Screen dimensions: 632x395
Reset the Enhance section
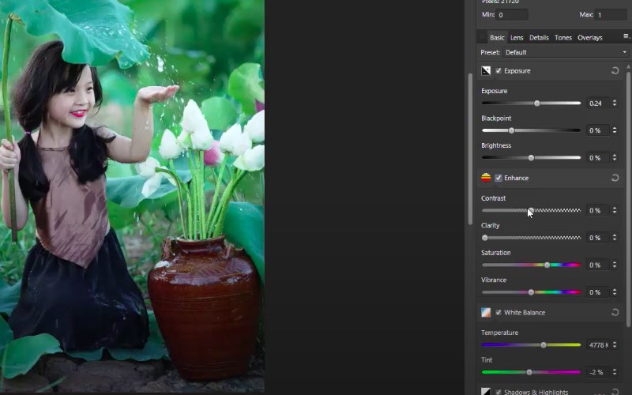[615, 178]
